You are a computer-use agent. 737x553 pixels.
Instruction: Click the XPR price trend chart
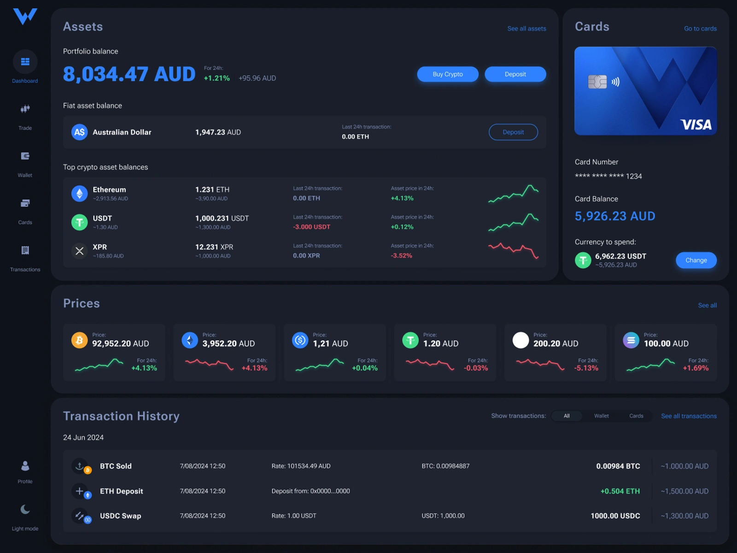point(513,251)
